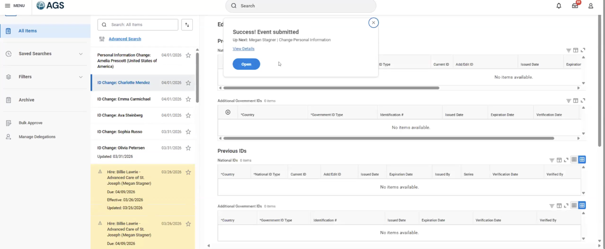Click the Identification # header in proposed table
This screenshot has width=605, height=249.
[392, 115]
